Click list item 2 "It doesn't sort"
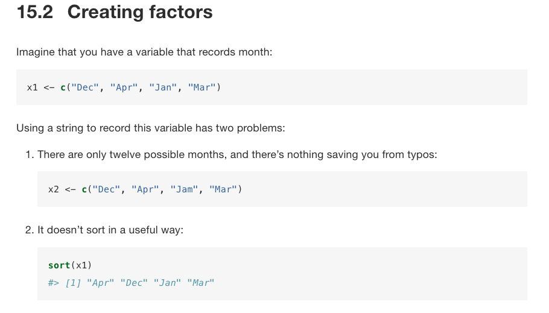The image size is (549, 313). [x=104, y=230]
